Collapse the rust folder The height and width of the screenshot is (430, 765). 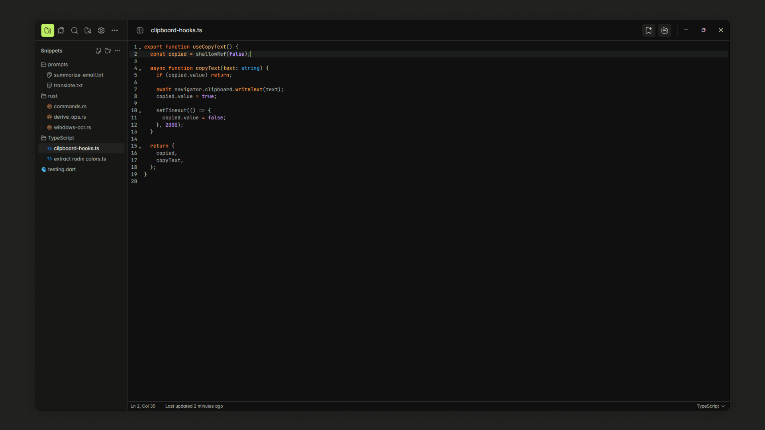coord(49,96)
